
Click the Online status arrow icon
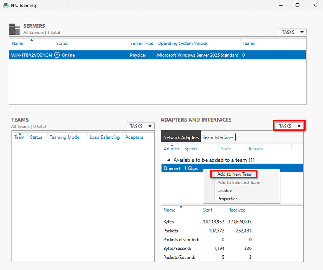(x=57, y=54)
